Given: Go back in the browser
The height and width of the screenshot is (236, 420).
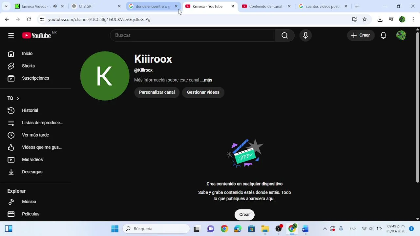Looking at the screenshot, I should pyautogui.click(x=7, y=19).
